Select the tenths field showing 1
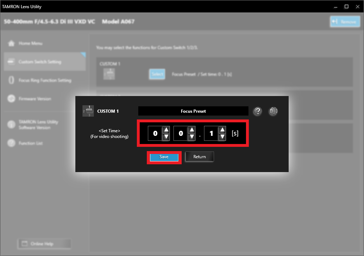The height and width of the screenshot is (256, 364). click(212, 133)
